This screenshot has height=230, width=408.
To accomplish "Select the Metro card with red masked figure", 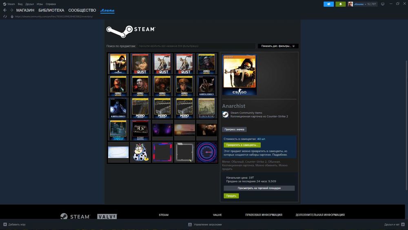I will click(118, 86).
